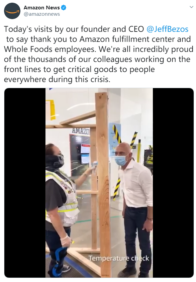Click the AMAZON sign in the video
This screenshot has height=282, width=196.
[x=81, y=130]
